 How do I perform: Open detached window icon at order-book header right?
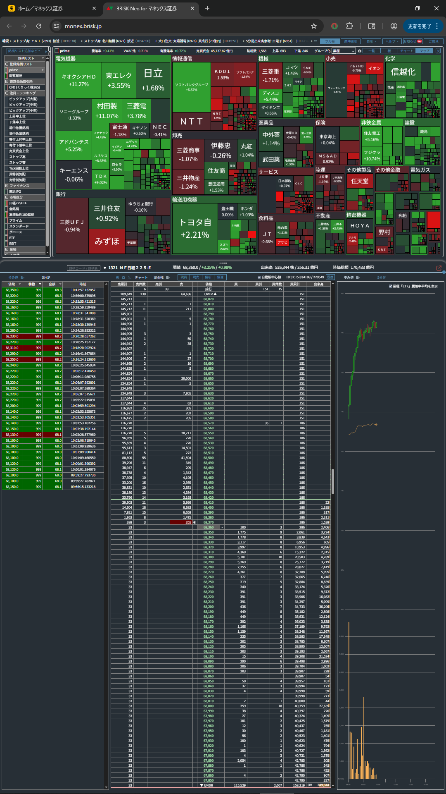tap(439, 268)
